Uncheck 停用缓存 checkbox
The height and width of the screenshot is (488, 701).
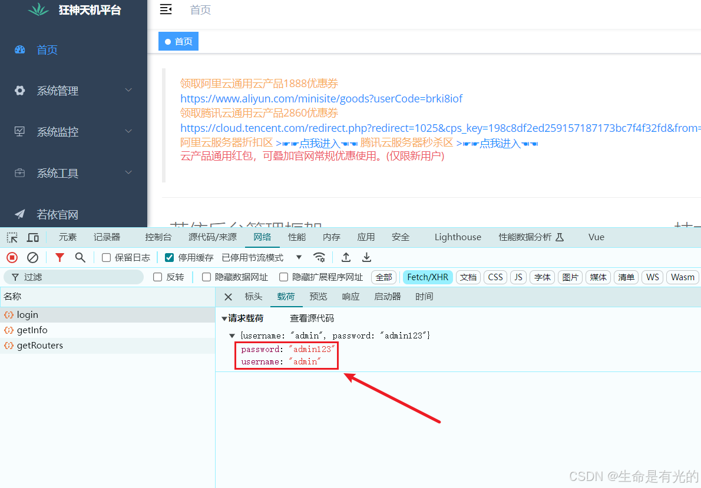tap(169, 257)
